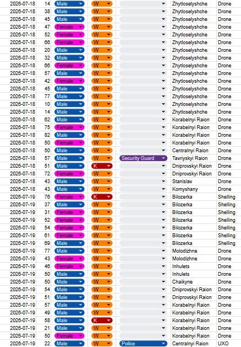Select the Shelling cell in the age 31 row
This screenshot has width=241, height=347.
point(229,212)
